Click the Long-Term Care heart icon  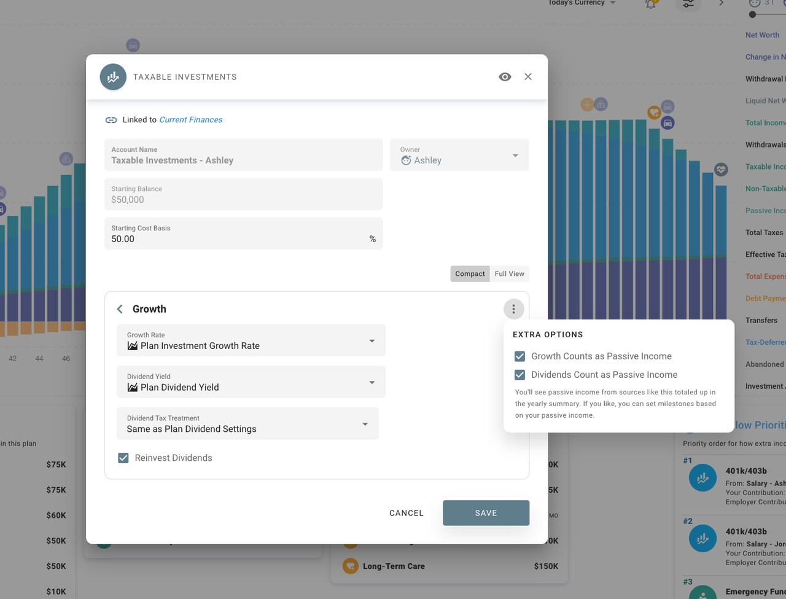point(350,566)
